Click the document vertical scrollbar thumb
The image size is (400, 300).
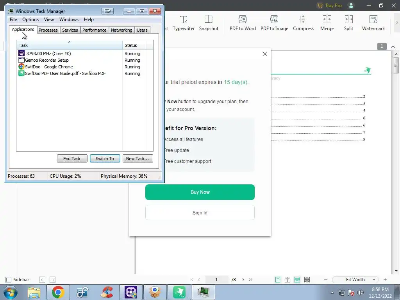(396, 65)
